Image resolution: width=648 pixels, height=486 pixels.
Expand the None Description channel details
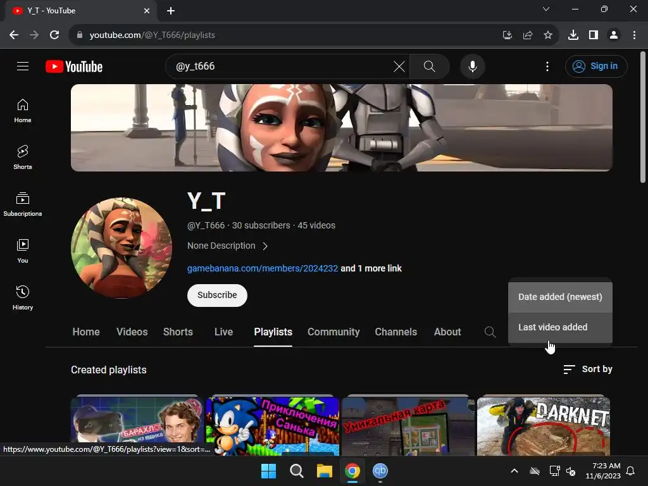click(x=227, y=246)
